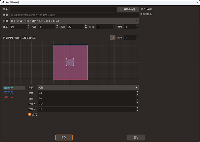Click the bottom-right handle of the small collision box
The image size is (200, 142).
(x=74, y=66)
